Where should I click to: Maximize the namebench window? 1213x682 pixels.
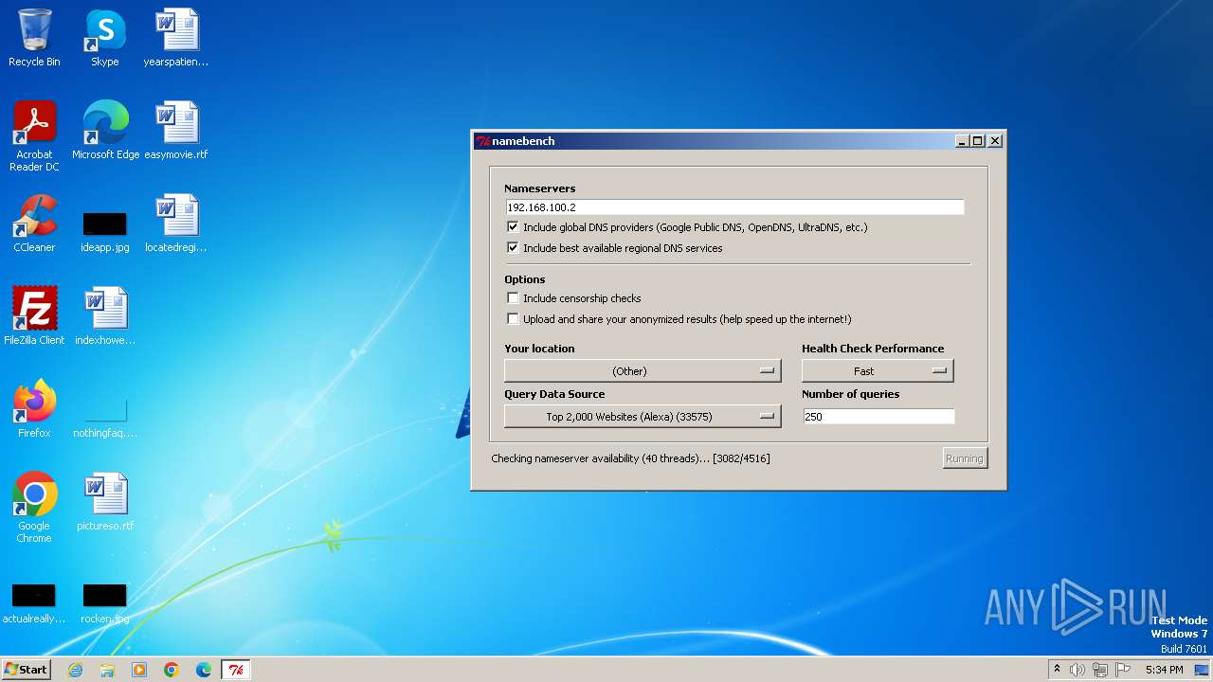978,141
